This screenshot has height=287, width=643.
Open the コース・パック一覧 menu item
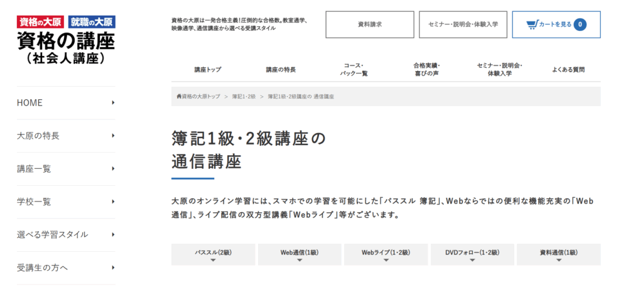click(354, 70)
